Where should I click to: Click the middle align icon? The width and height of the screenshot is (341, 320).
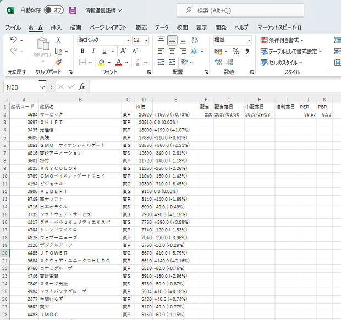[x=172, y=40]
